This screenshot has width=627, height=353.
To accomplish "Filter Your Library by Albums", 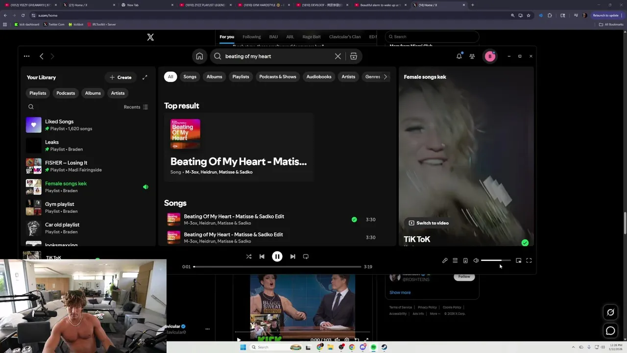I will [93, 93].
